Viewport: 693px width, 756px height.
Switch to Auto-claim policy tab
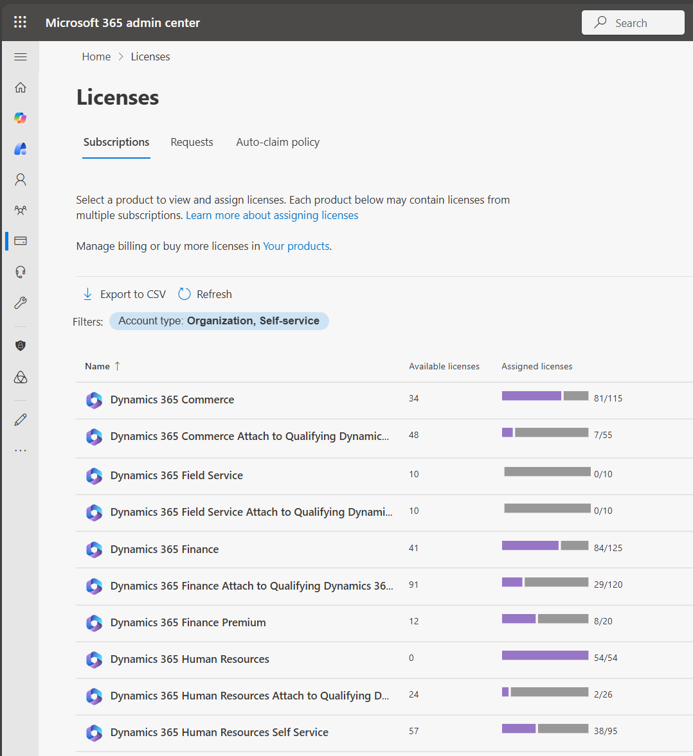[278, 142]
